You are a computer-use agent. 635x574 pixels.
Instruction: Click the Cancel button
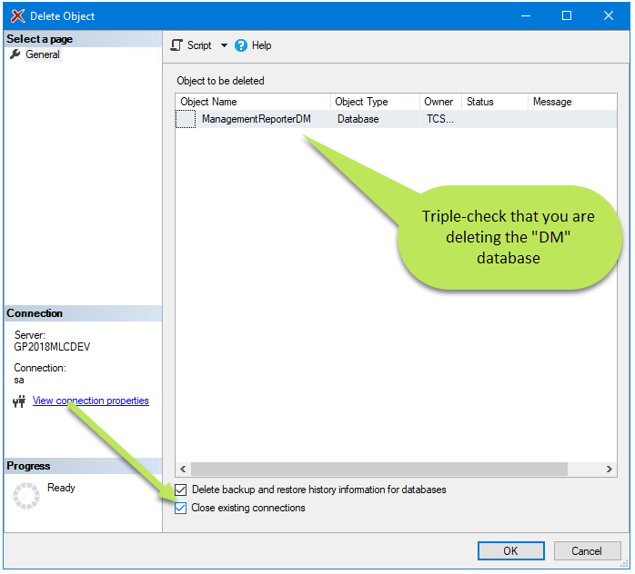[587, 550]
